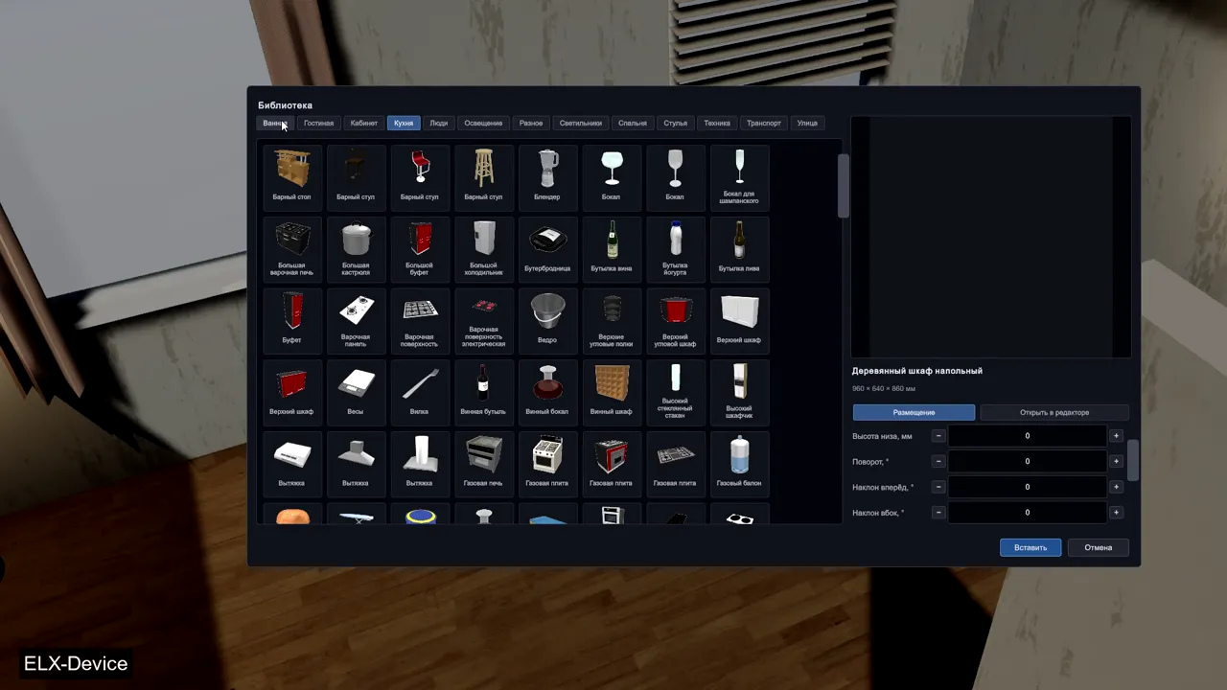The height and width of the screenshot is (690, 1227).
Task: Choose the Ведро bucket item
Action: pyautogui.click(x=547, y=320)
